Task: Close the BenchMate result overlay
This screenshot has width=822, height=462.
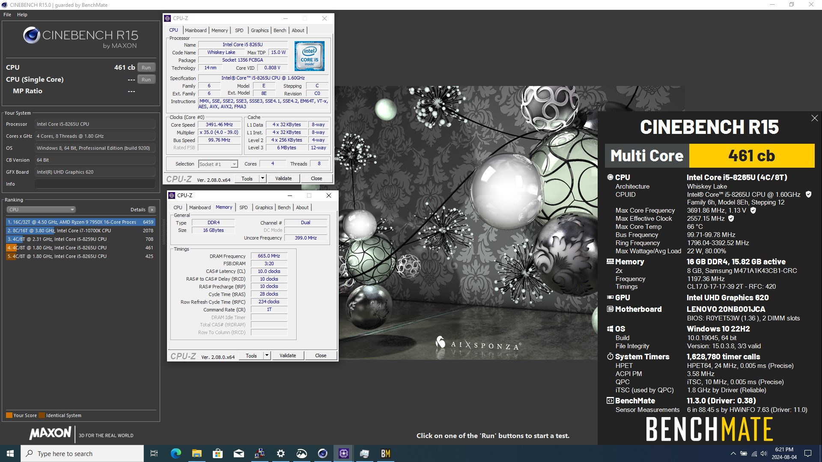Action: [815, 118]
